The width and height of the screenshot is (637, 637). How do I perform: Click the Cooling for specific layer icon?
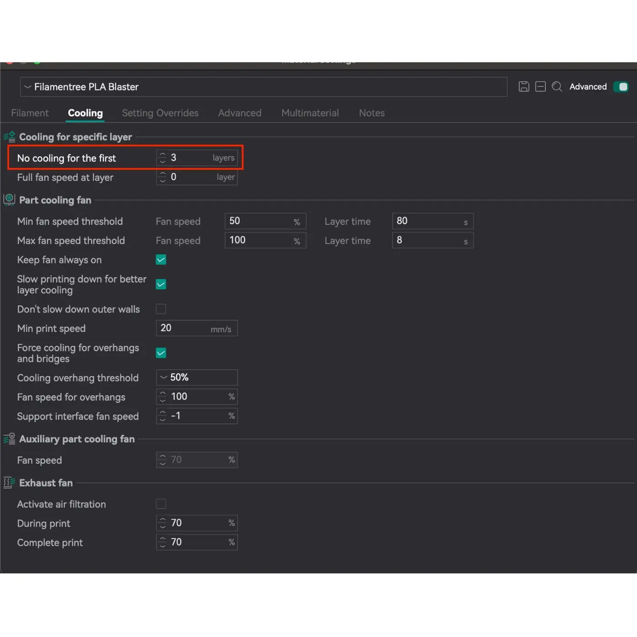click(x=10, y=136)
